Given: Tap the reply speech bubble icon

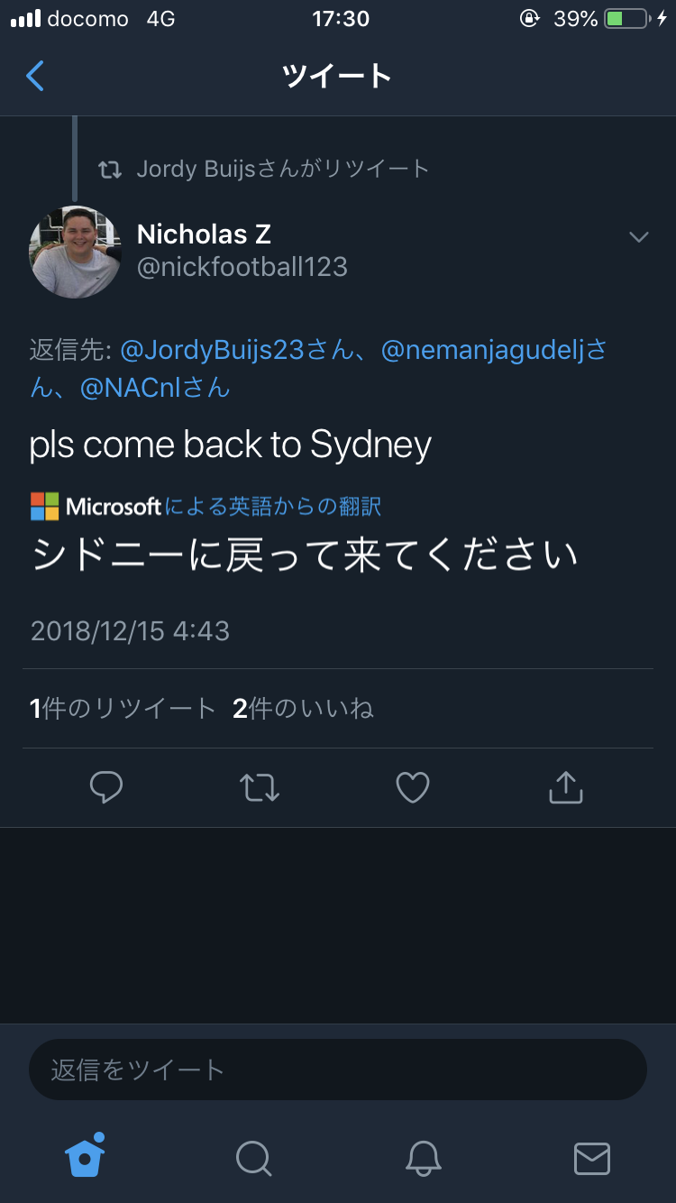Looking at the screenshot, I should point(106,787).
